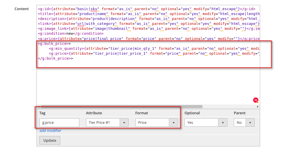The image size is (283, 149).
Task: Open the Attribute dropdown showing Tier Price #1
Action: [x=107, y=122]
